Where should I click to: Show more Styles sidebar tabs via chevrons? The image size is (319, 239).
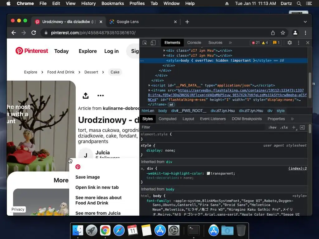click(292, 119)
